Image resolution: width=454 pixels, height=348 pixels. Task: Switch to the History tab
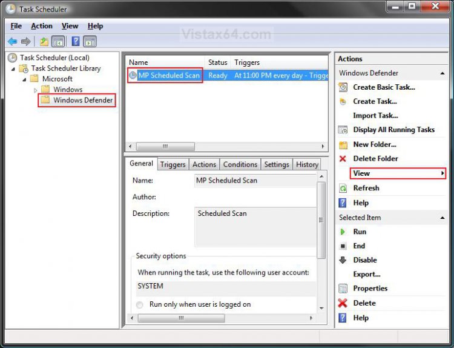coord(307,164)
